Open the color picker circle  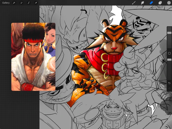coord(169,3)
